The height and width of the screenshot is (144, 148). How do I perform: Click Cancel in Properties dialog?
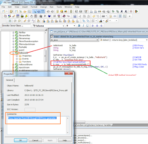[x=35, y=140]
